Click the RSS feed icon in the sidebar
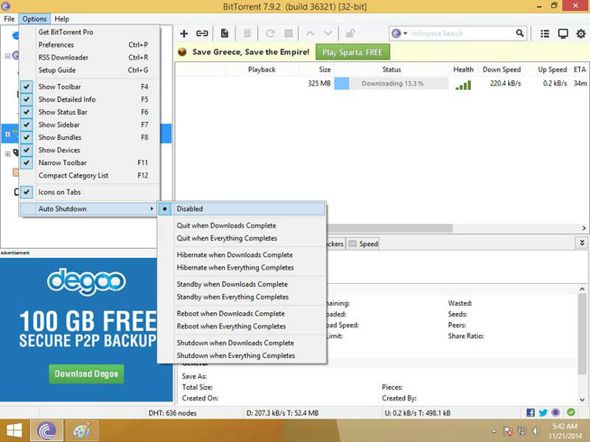Viewport: 590px width, 442px height. tap(15, 172)
